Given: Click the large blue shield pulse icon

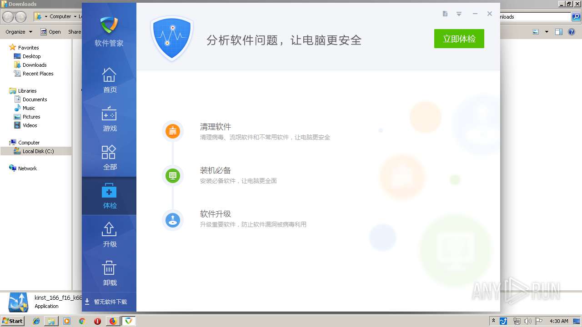Looking at the screenshot, I should (x=172, y=39).
